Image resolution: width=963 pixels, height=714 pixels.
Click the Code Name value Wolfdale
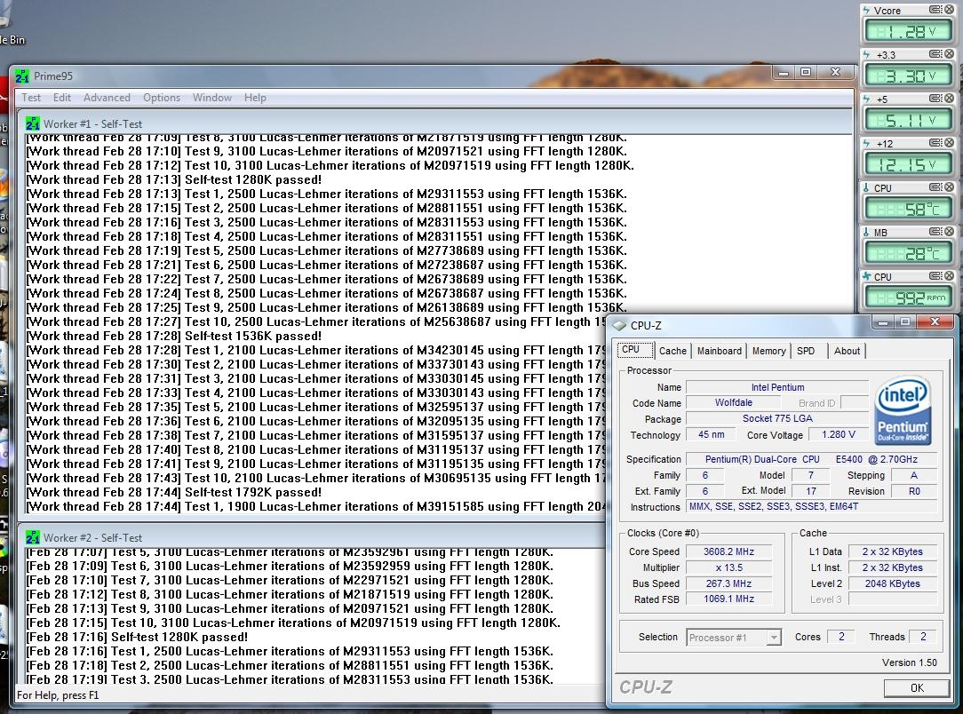733,403
